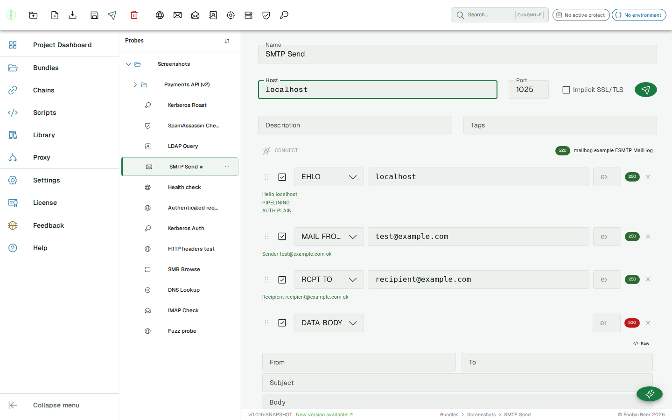The image size is (672, 420).
Task: Go to Scripts in sidebar
Action: point(60,112)
